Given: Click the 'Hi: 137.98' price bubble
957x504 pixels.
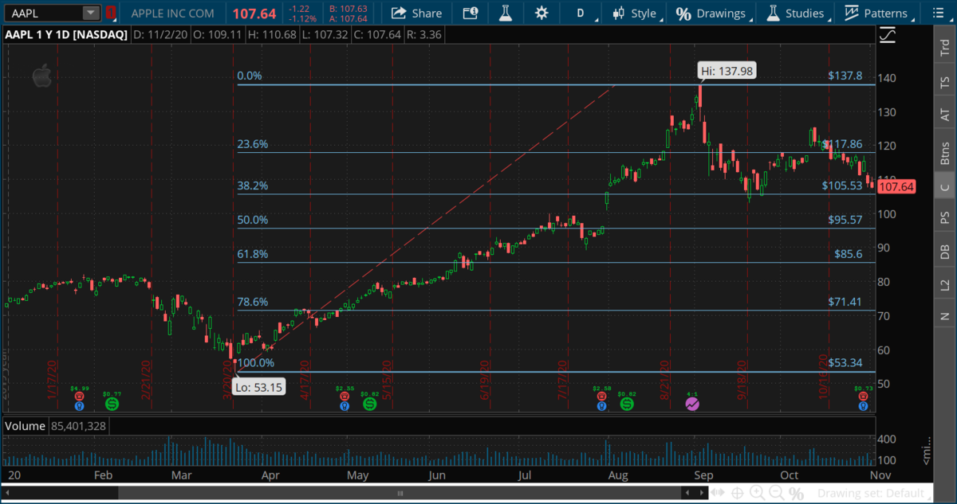Looking at the screenshot, I should coord(726,71).
